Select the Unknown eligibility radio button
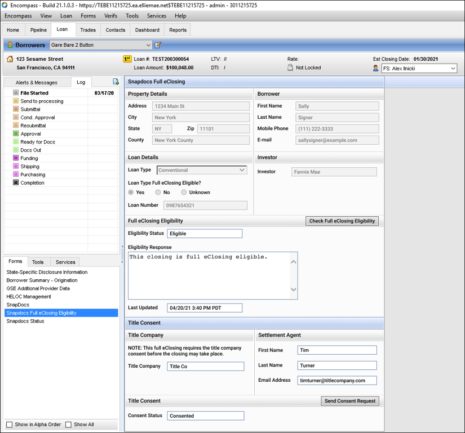 click(184, 192)
